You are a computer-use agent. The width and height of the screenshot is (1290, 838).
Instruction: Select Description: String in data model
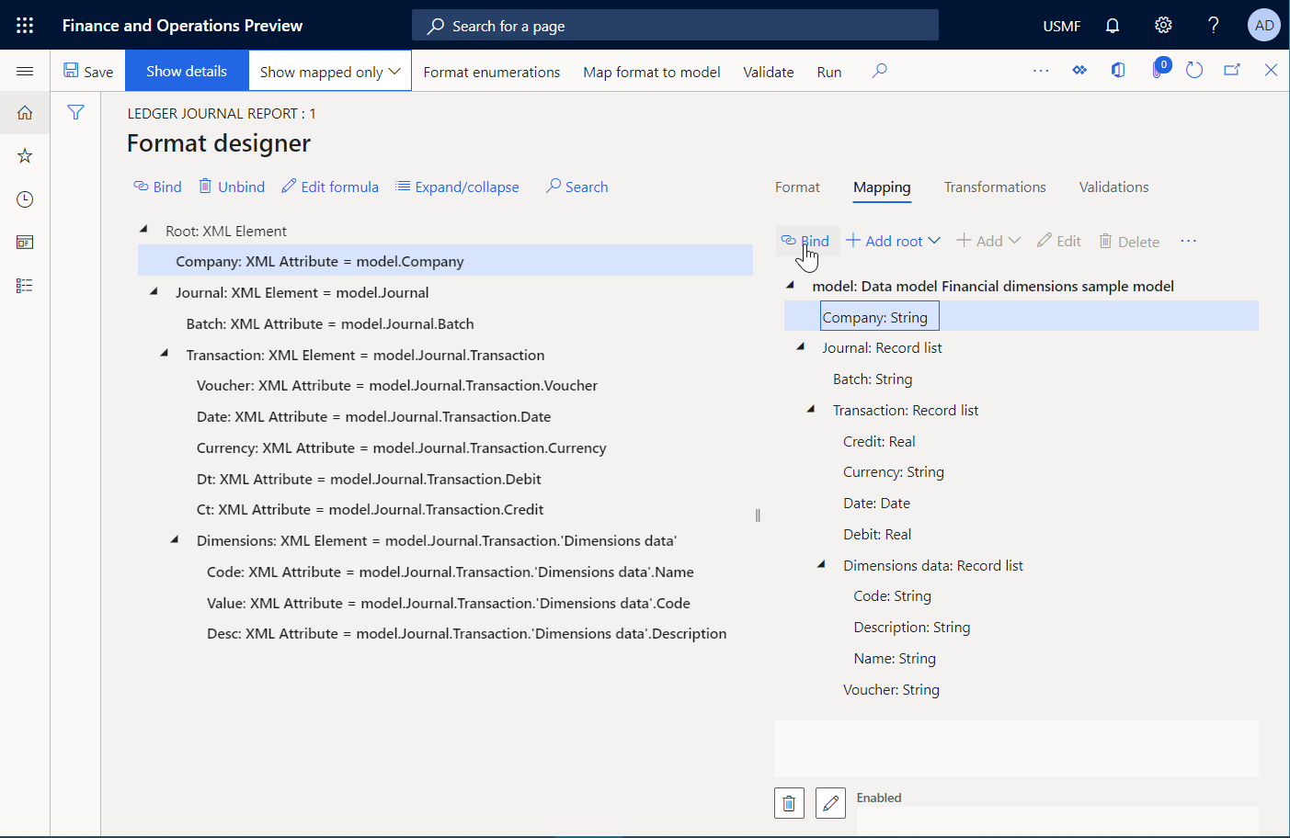click(1021, 627)
